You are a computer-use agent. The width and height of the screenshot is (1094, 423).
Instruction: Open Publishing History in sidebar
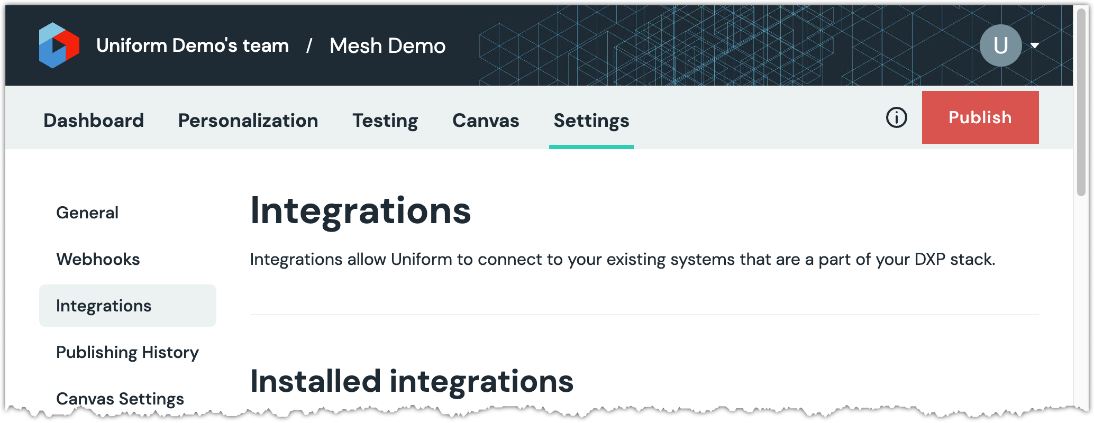127,352
